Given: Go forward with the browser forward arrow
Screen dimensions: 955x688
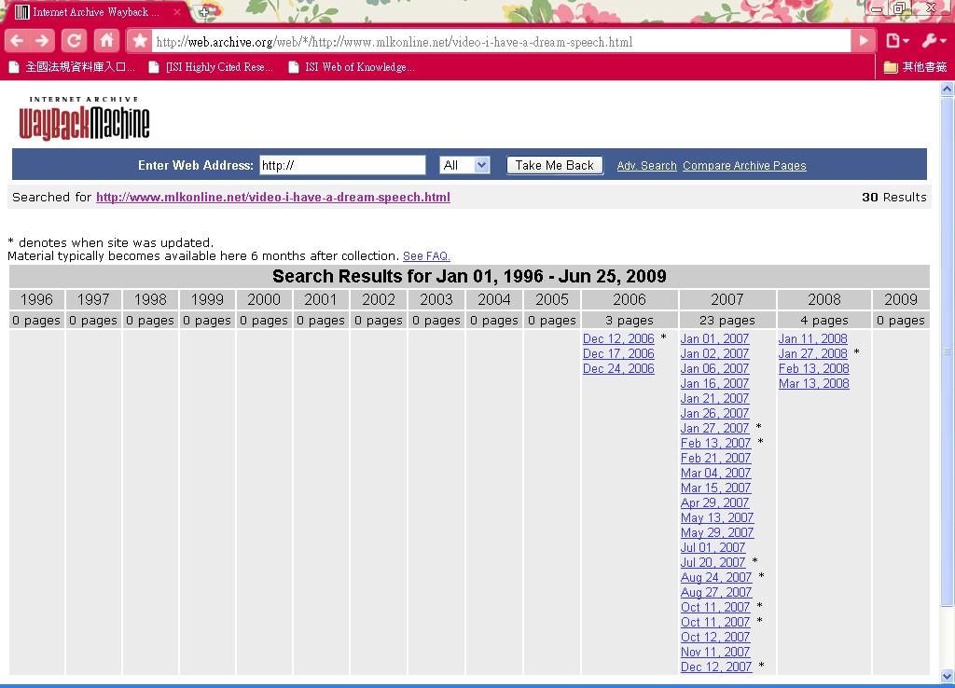Looking at the screenshot, I should [x=42, y=41].
